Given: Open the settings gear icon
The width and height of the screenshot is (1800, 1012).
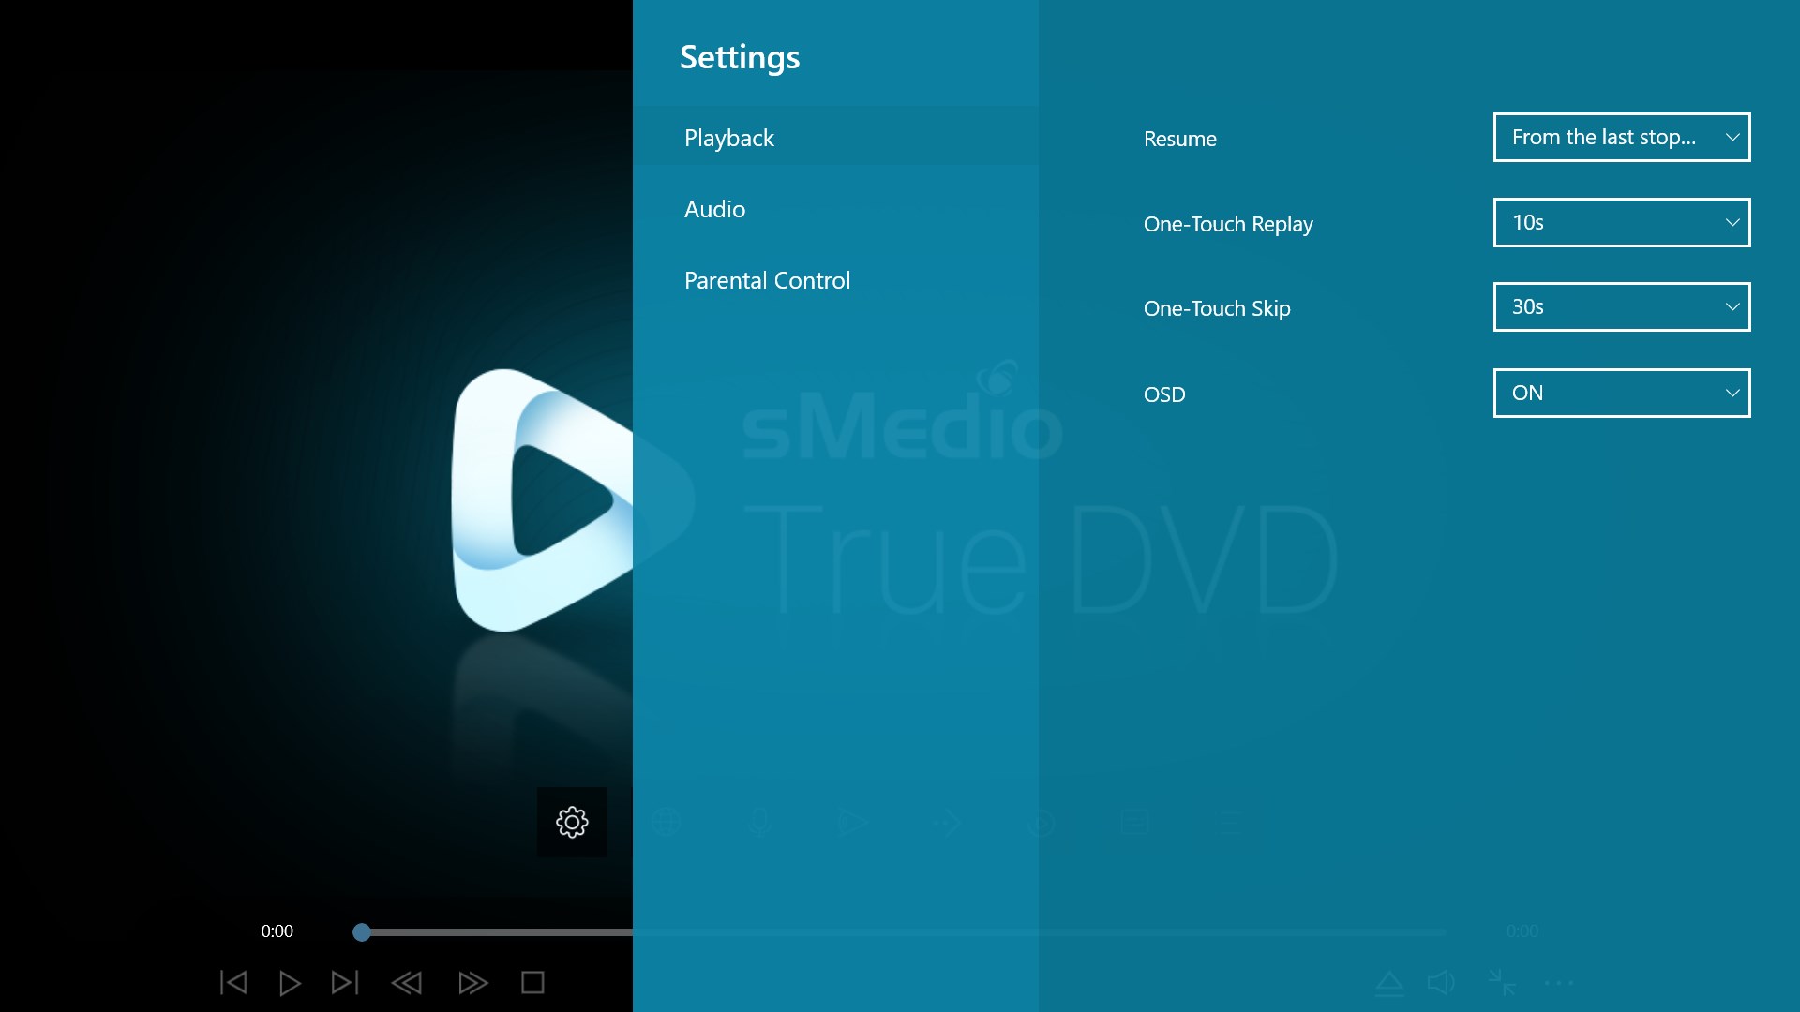Looking at the screenshot, I should point(572,822).
